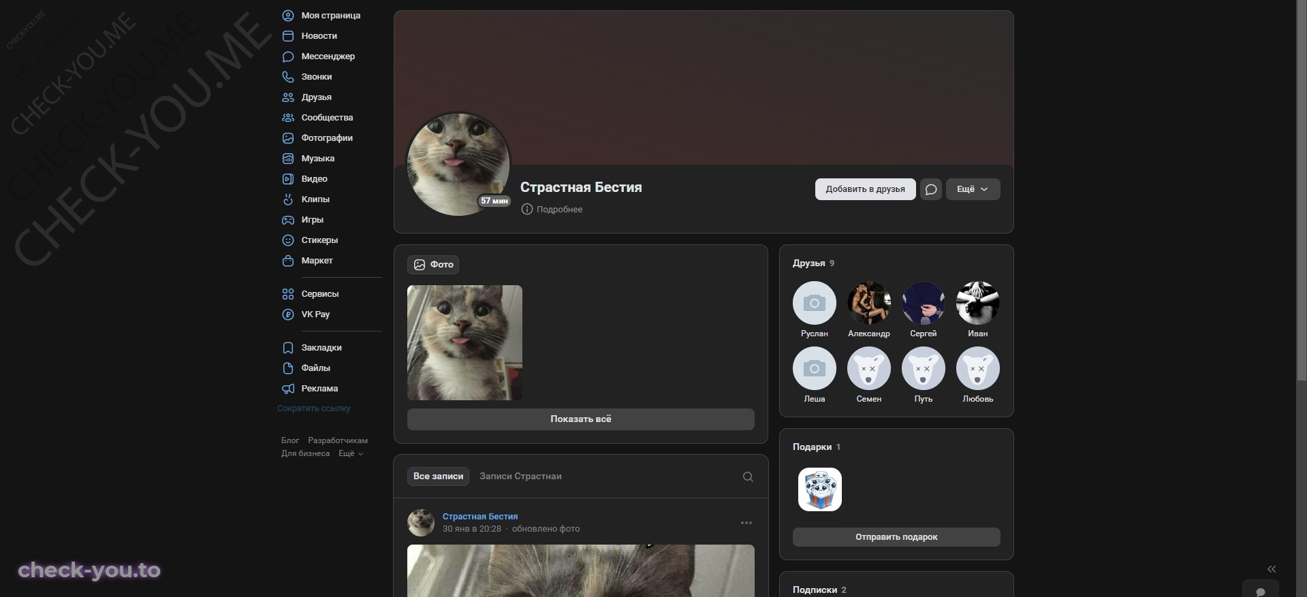This screenshot has width=1307, height=597.
Task: Open the cat photo thumbnail in Фото block
Action: tap(464, 343)
